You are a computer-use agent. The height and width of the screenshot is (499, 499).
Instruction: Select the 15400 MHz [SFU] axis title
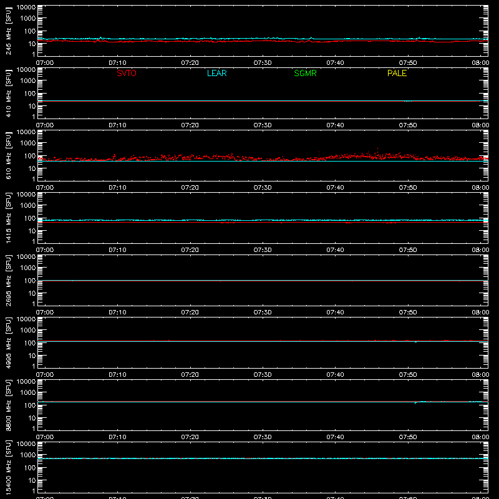click(x=8, y=468)
